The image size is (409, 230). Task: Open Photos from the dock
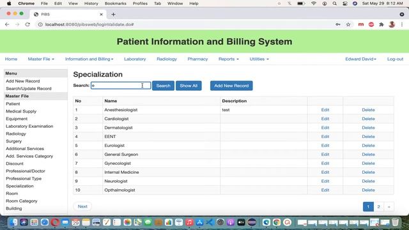coord(127,222)
